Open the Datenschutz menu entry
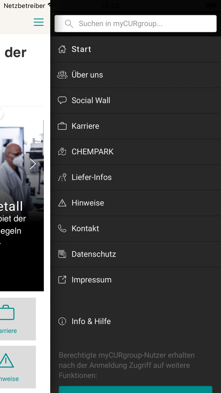Image resolution: width=221 pixels, height=393 pixels. click(x=135, y=254)
